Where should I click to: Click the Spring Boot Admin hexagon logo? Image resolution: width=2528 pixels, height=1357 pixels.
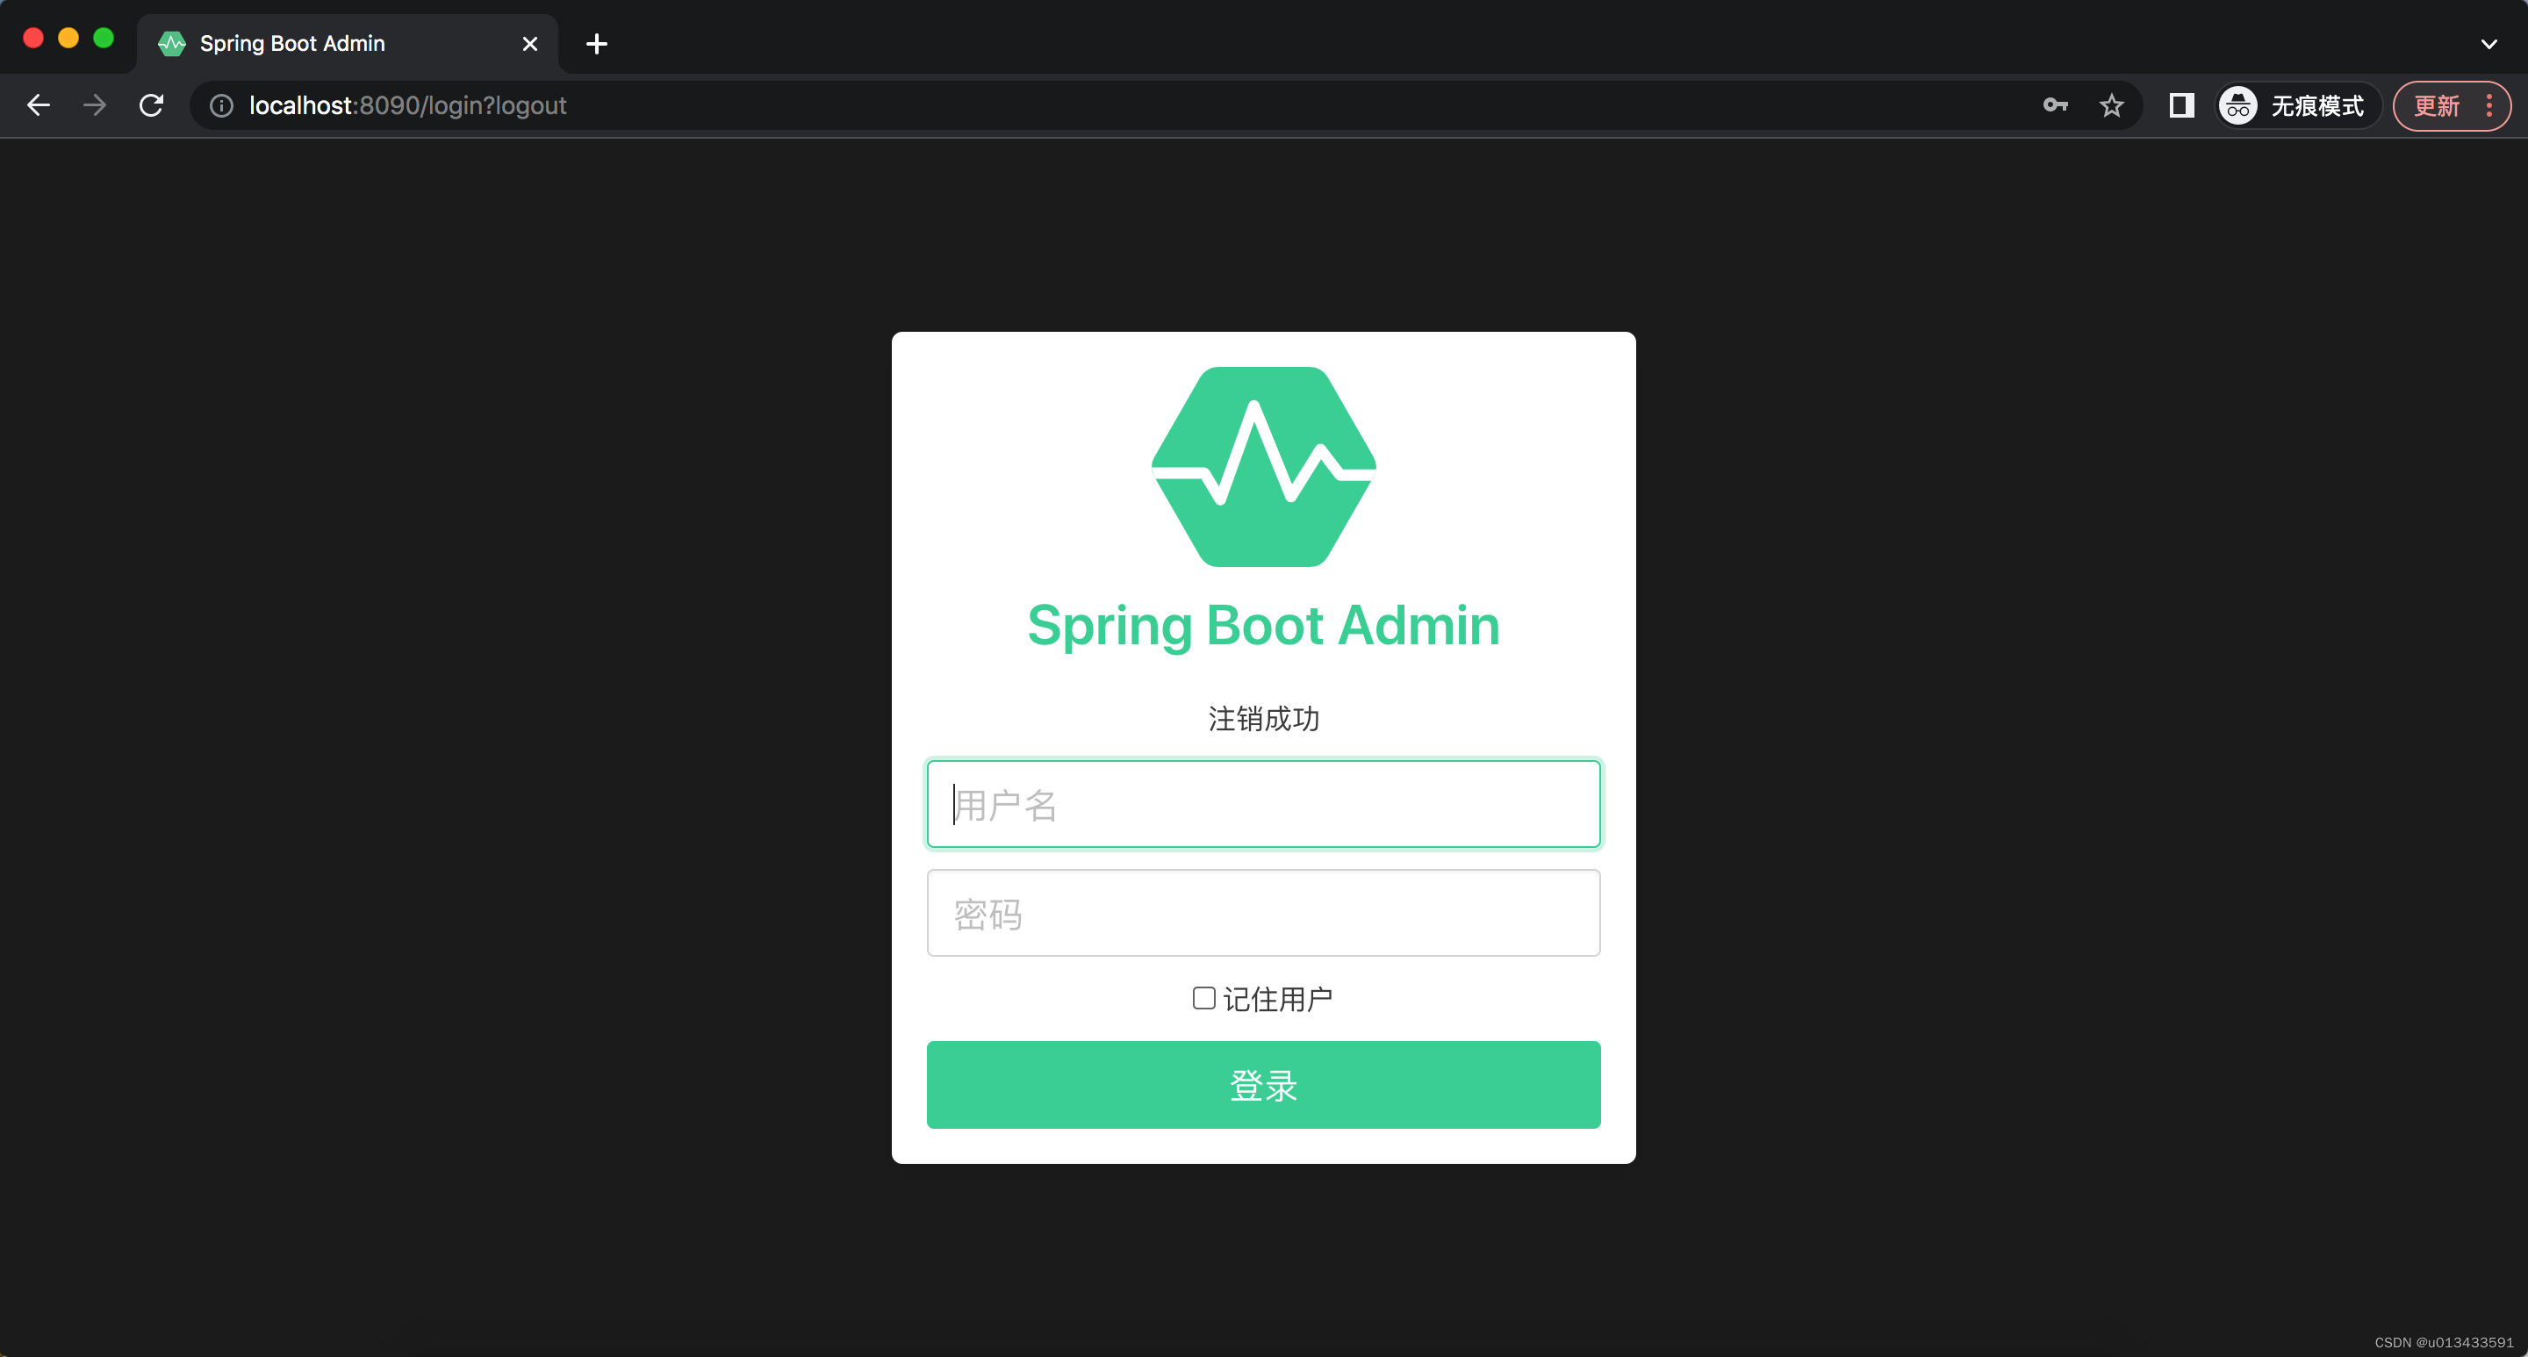tap(1263, 467)
